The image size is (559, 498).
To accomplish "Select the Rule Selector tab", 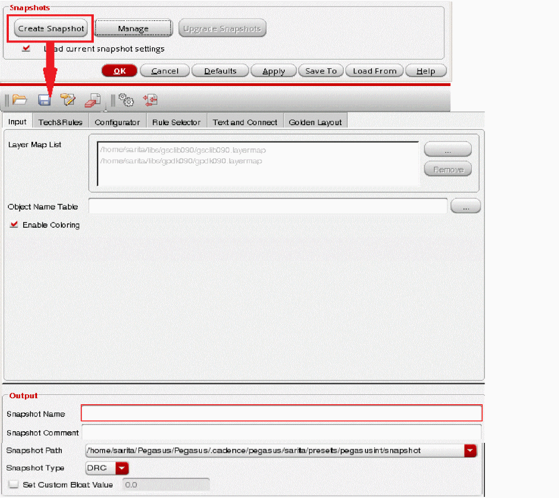I will coord(177,122).
